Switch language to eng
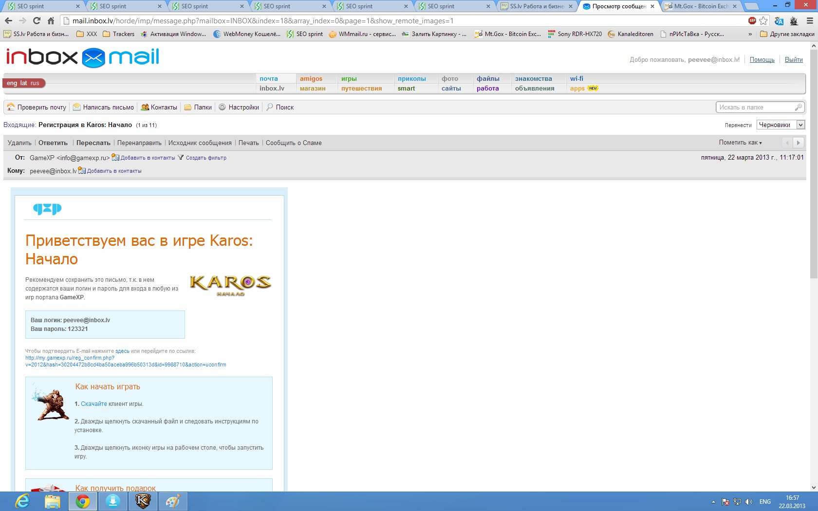This screenshot has height=511, width=818. coord(12,83)
